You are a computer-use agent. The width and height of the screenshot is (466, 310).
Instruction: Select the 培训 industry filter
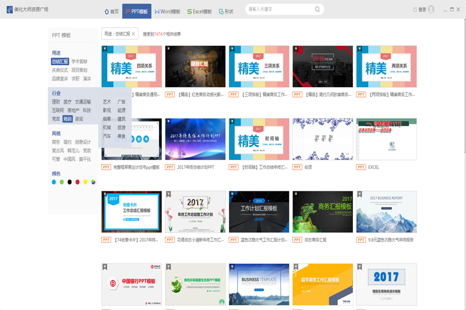68,119
